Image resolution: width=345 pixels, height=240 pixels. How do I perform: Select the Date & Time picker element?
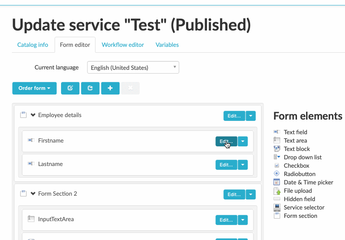point(308,182)
